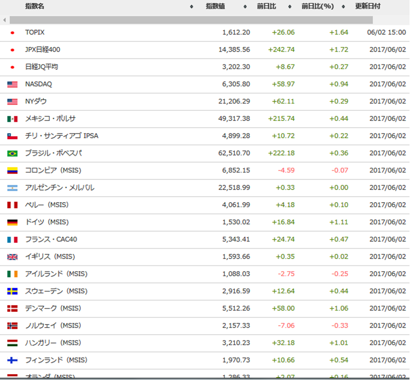Select イギリス (MSIS) index name
Image resolution: width=410 pixels, height=380 pixels.
[x=50, y=256]
